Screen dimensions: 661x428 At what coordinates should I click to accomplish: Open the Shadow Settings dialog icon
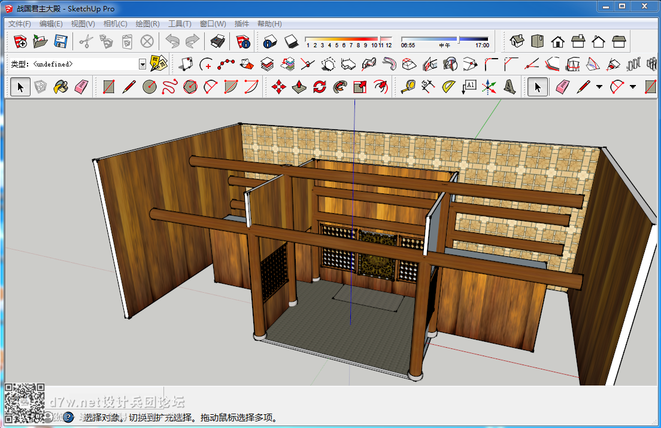[269, 41]
